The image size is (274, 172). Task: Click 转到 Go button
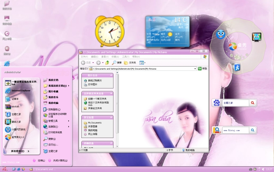(x=202, y=68)
